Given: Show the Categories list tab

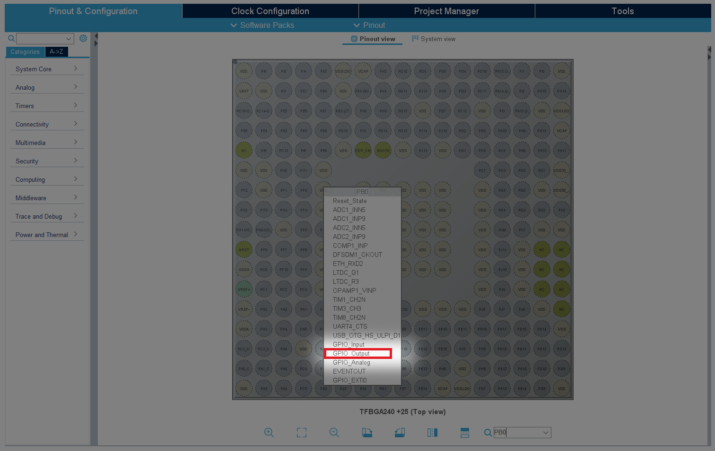Looking at the screenshot, I should tap(25, 52).
